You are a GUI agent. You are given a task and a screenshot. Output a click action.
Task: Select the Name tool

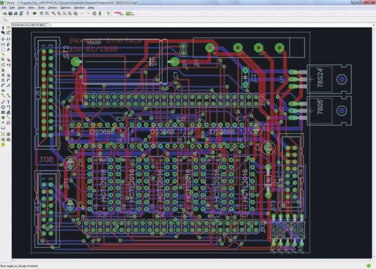pyautogui.click(x=3, y=75)
